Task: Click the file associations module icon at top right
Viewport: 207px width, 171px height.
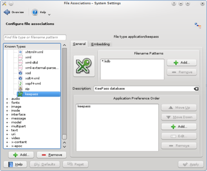Action: point(198,26)
